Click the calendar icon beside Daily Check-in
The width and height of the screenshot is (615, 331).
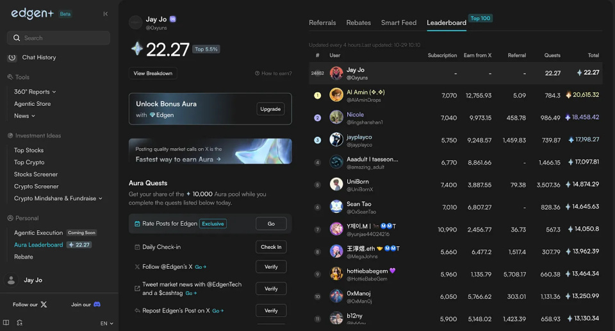tap(137, 247)
